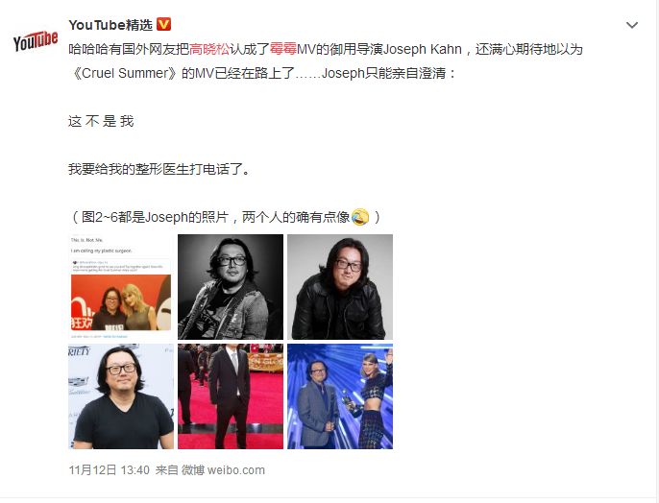The width and height of the screenshot is (659, 503).
Task: Open the YouTube精选 profile name link
Action: coord(110,25)
